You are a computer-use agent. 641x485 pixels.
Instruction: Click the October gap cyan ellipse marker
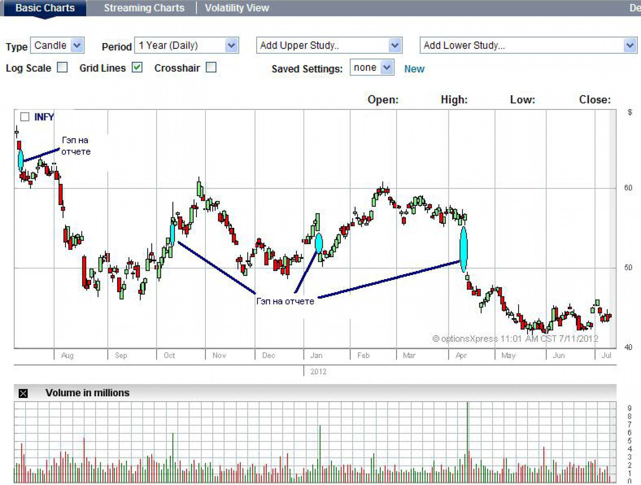(172, 234)
